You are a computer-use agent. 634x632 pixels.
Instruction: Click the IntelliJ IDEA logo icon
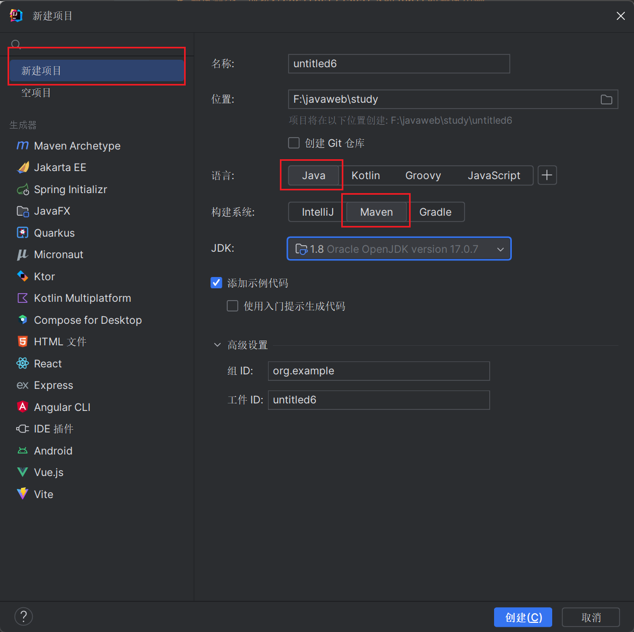coord(16,16)
